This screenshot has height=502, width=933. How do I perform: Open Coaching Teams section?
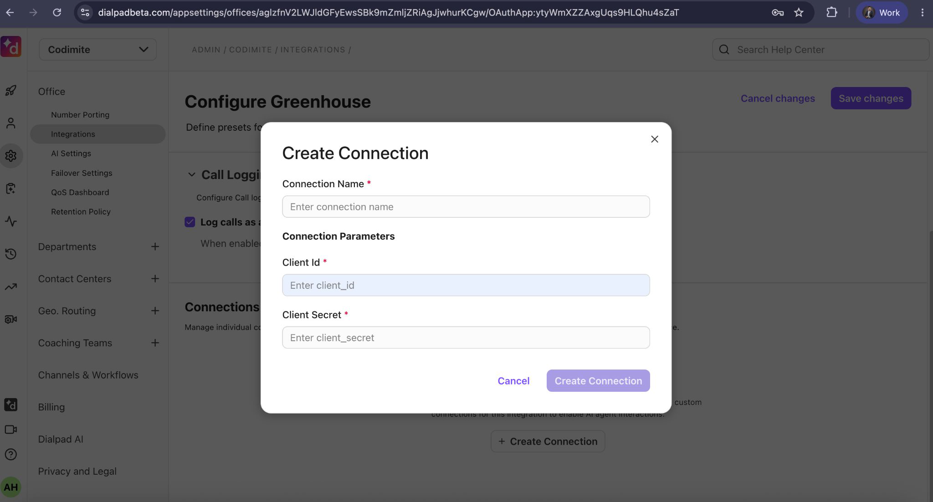(x=75, y=343)
